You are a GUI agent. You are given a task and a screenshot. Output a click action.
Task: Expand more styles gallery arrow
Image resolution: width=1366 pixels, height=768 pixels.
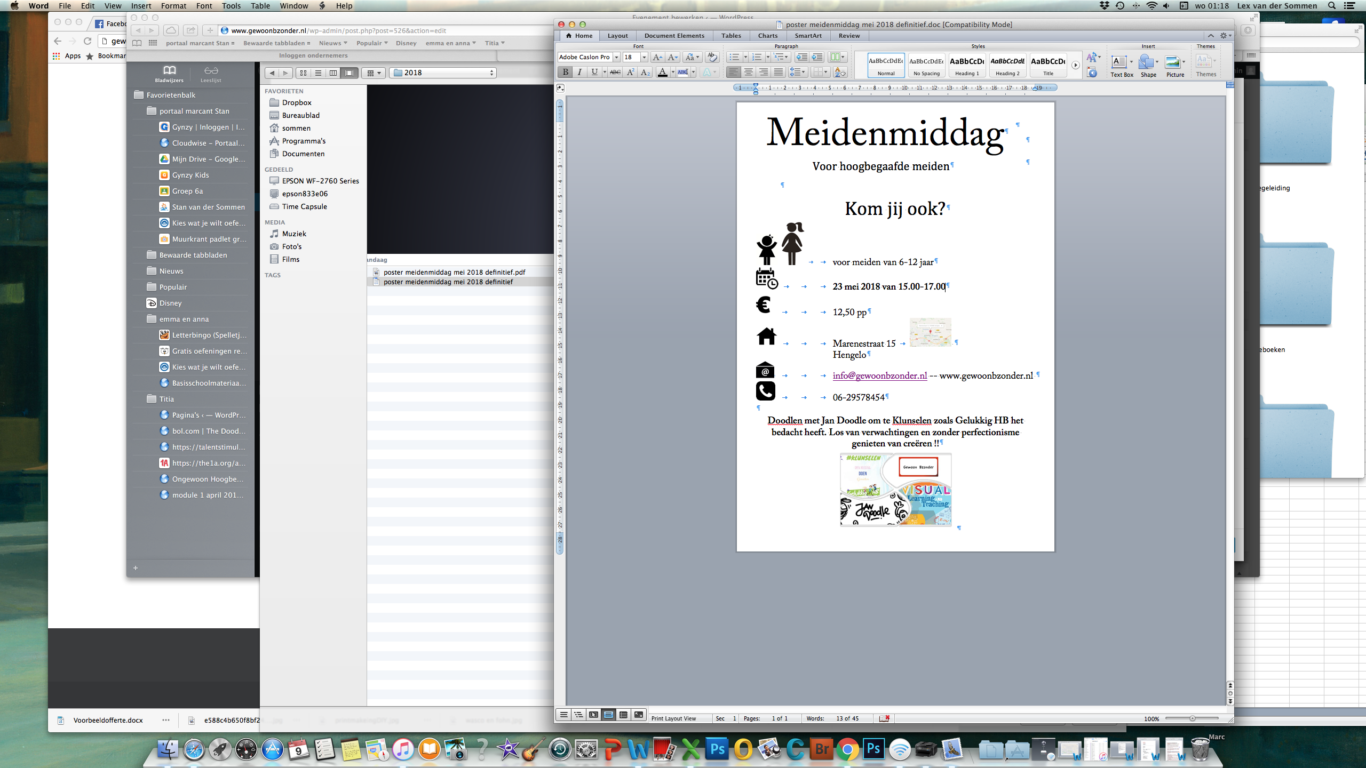[1076, 65]
